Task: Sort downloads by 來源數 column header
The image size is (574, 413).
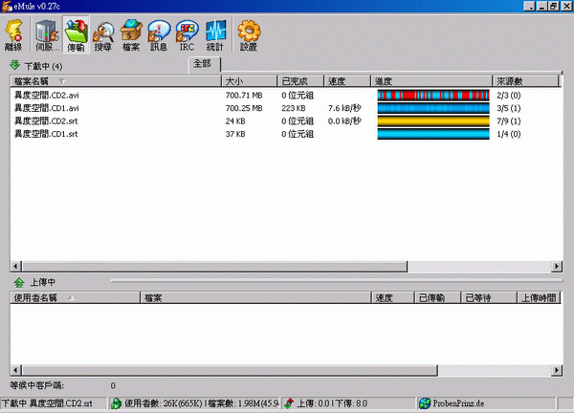Action: (526, 81)
